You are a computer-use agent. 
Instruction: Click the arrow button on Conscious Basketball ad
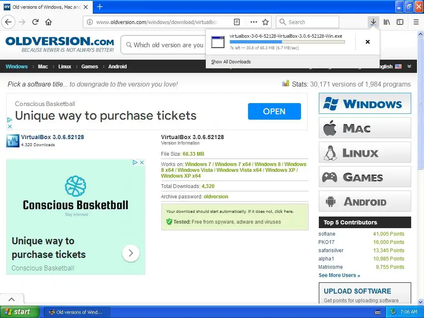coord(131,253)
